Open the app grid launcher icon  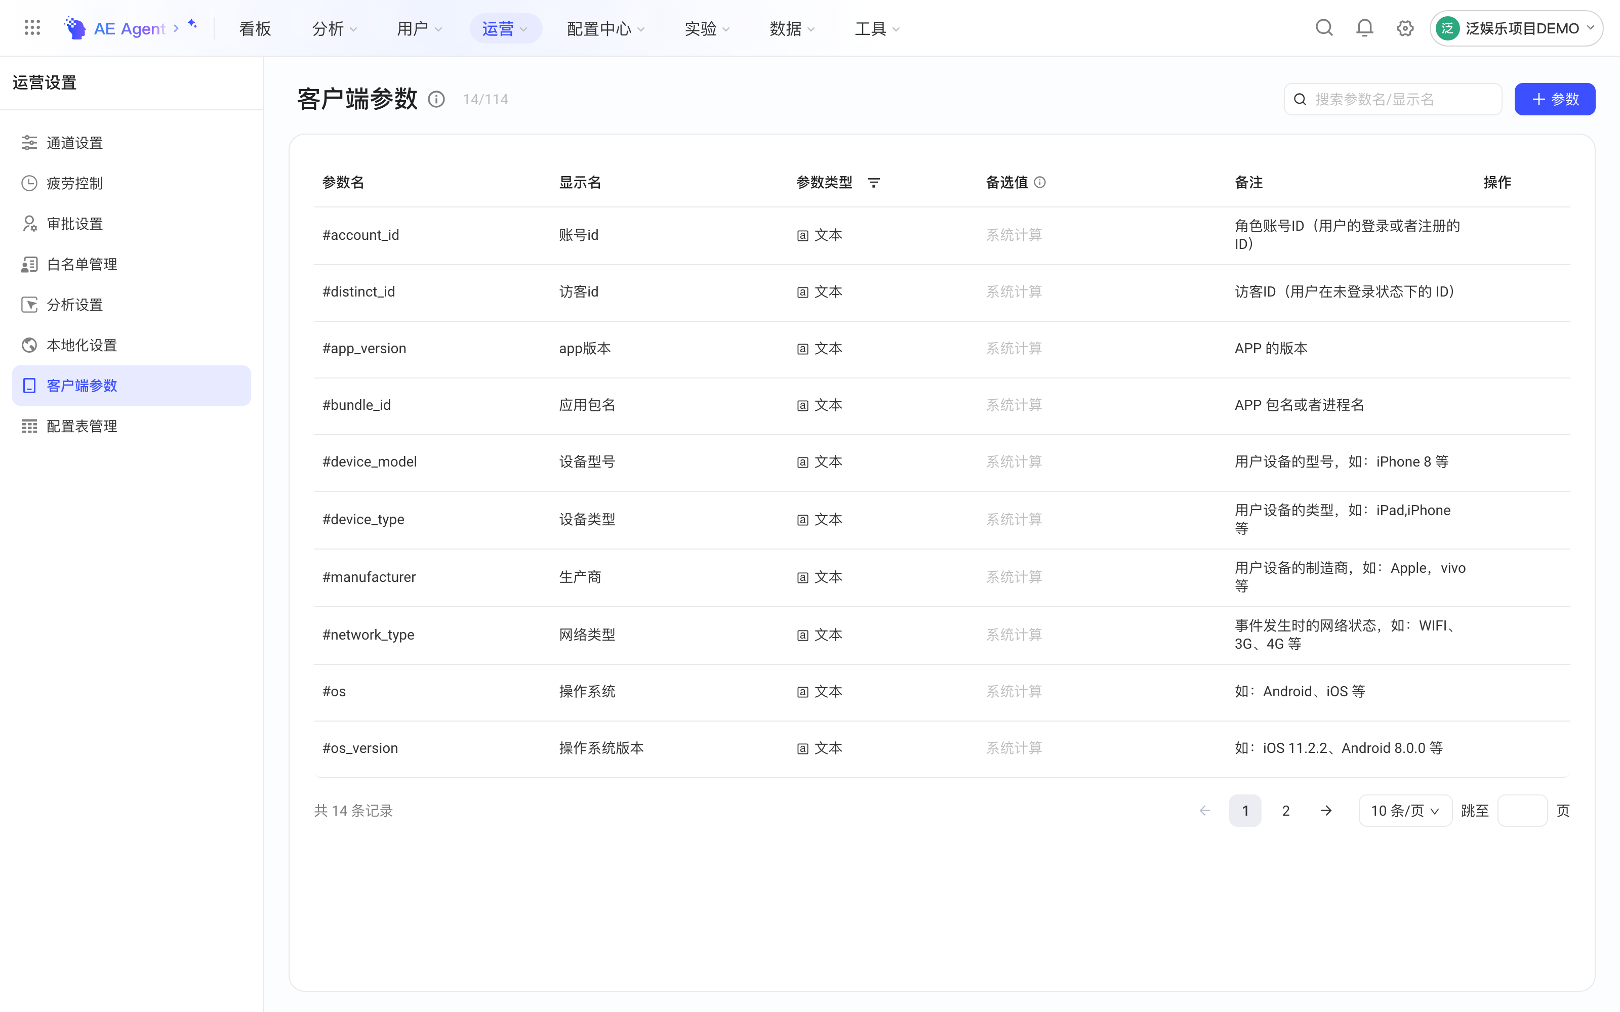(32, 27)
